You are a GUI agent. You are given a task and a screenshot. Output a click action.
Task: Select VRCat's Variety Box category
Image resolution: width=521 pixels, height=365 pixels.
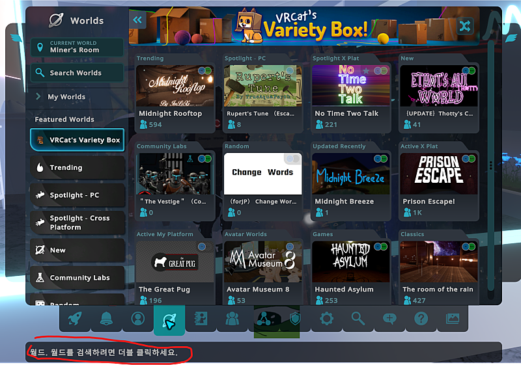(x=77, y=140)
